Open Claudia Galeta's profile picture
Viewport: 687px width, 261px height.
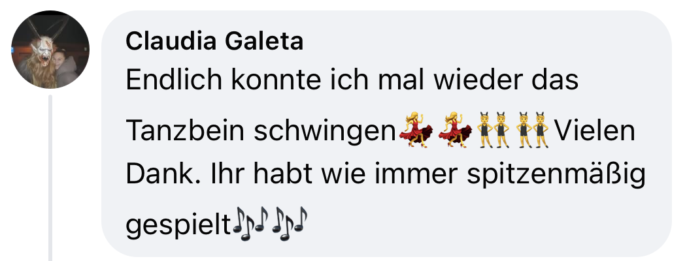click(50, 50)
